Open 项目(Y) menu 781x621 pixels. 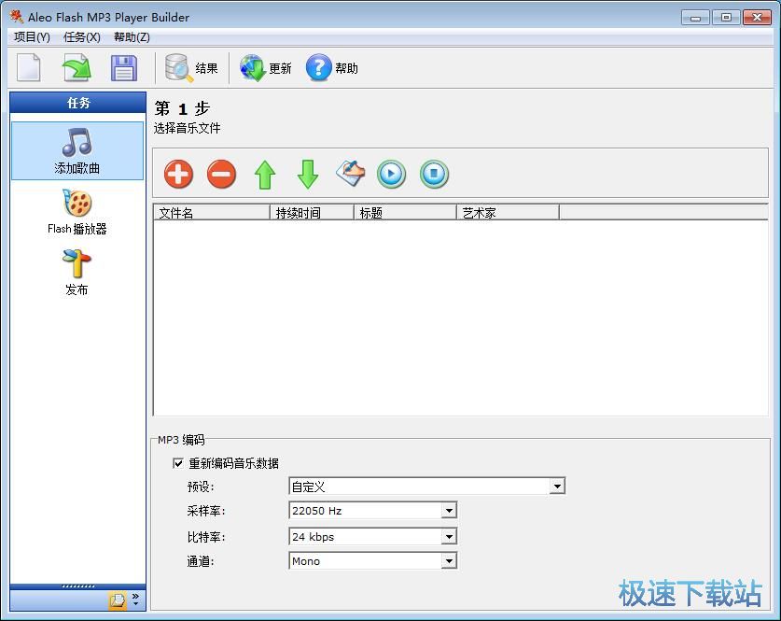tap(32, 37)
